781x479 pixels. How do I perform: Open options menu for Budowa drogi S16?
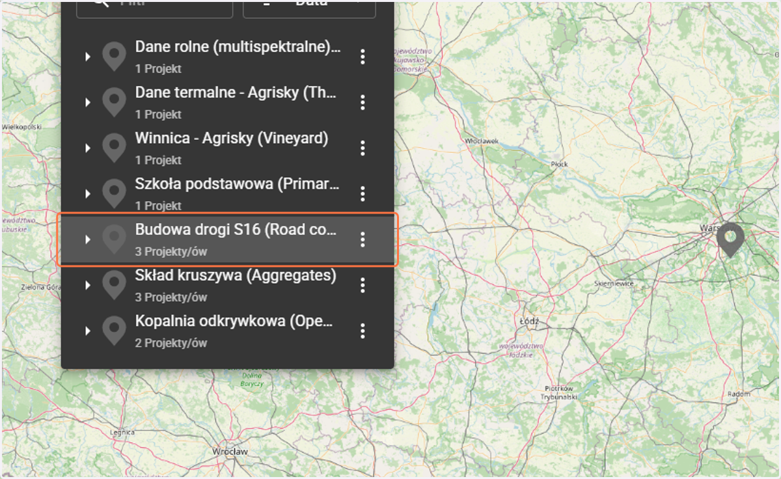363,239
